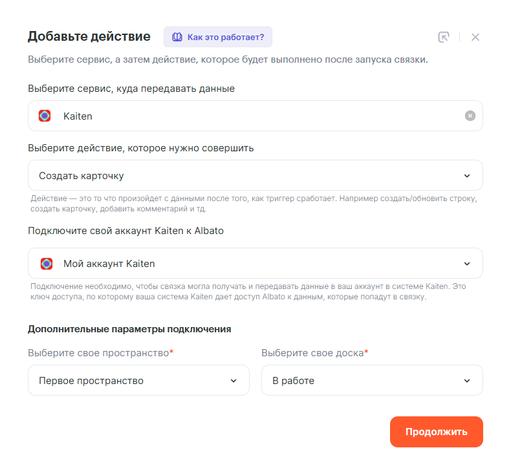The height and width of the screenshot is (470, 511).
Task: Click the Kaiten logo in the account dropdown
Action: point(47,263)
